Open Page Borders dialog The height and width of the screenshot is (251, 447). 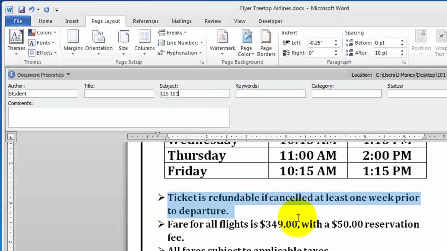(266, 42)
